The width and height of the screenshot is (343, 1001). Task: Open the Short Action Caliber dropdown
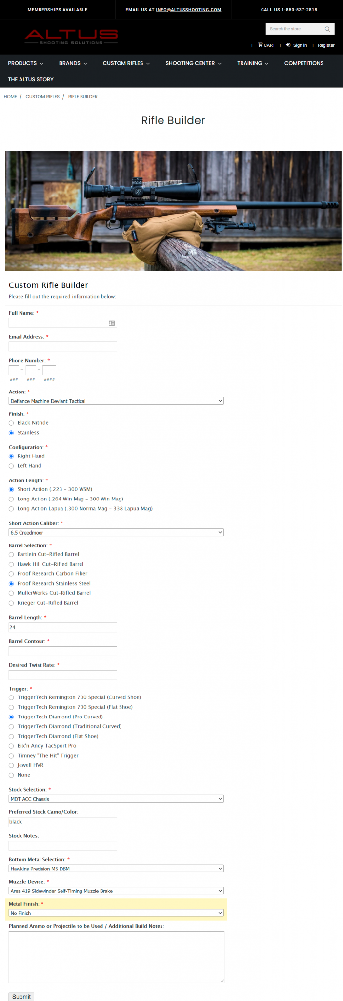pos(116,533)
